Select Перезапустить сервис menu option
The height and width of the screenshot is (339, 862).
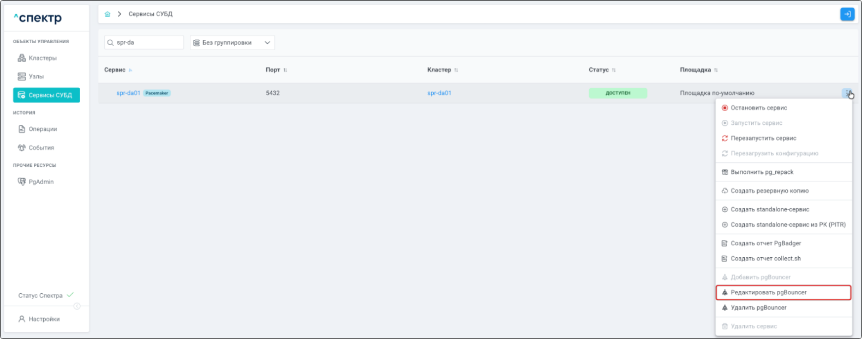[763, 138]
